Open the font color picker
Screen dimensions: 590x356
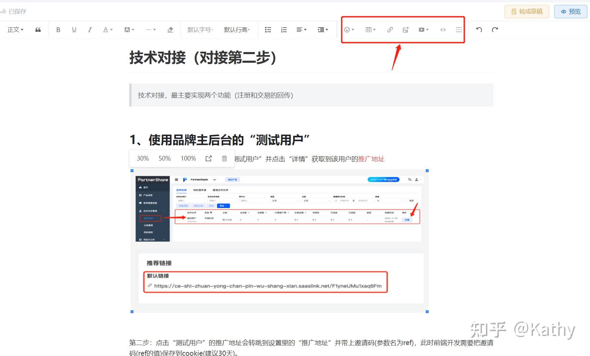(x=108, y=30)
